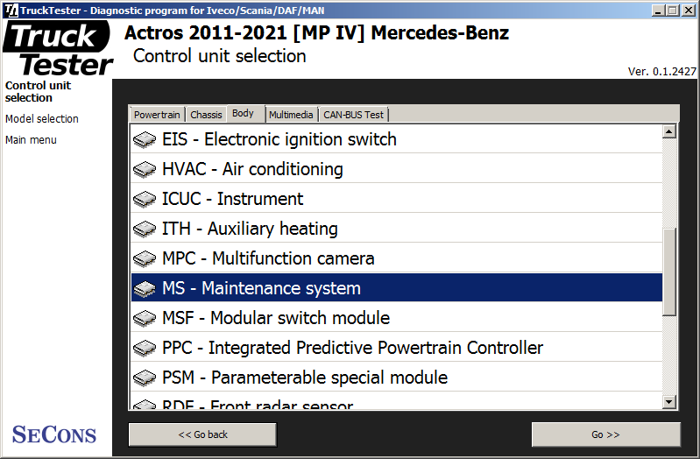This screenshot has width=700, height=459.
Task: Click the TruckTester title bar app icon
Action: pyautogui.click(x=11, y=10)
